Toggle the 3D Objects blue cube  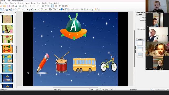62,9
